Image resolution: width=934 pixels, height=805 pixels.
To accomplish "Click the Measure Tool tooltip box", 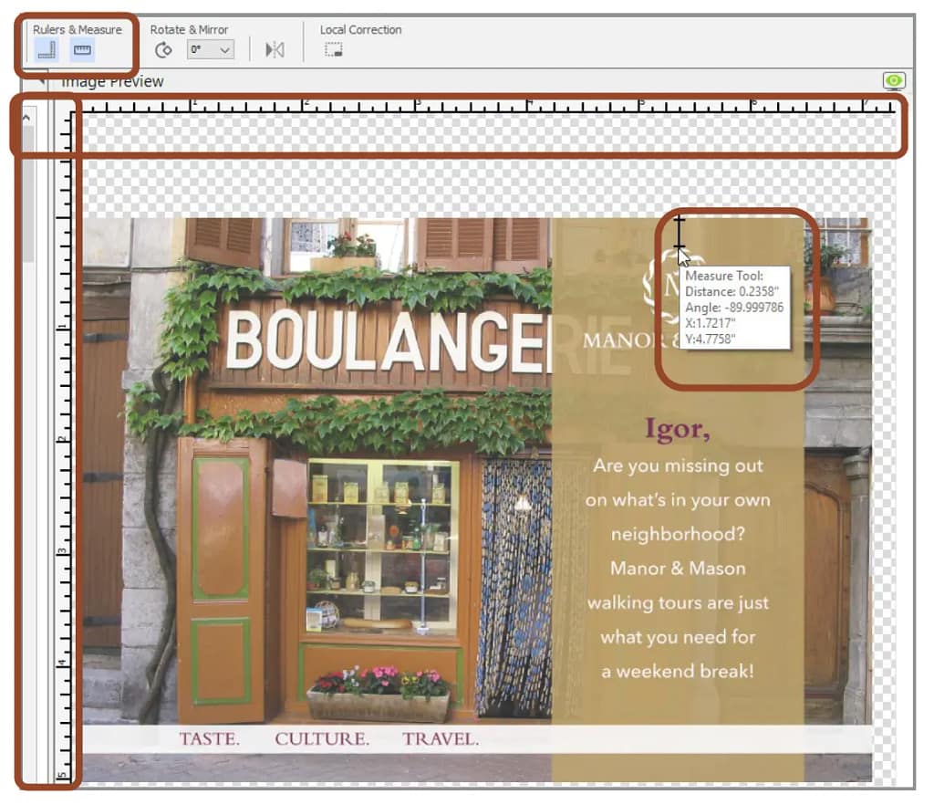I will click(x=734, y=308).
